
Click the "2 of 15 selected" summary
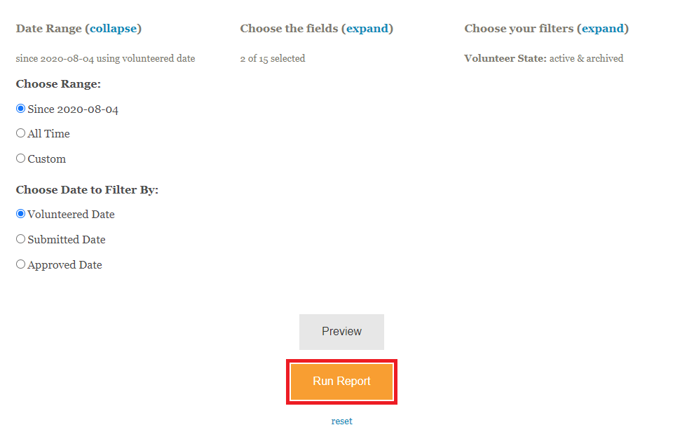tap(273, 59)
